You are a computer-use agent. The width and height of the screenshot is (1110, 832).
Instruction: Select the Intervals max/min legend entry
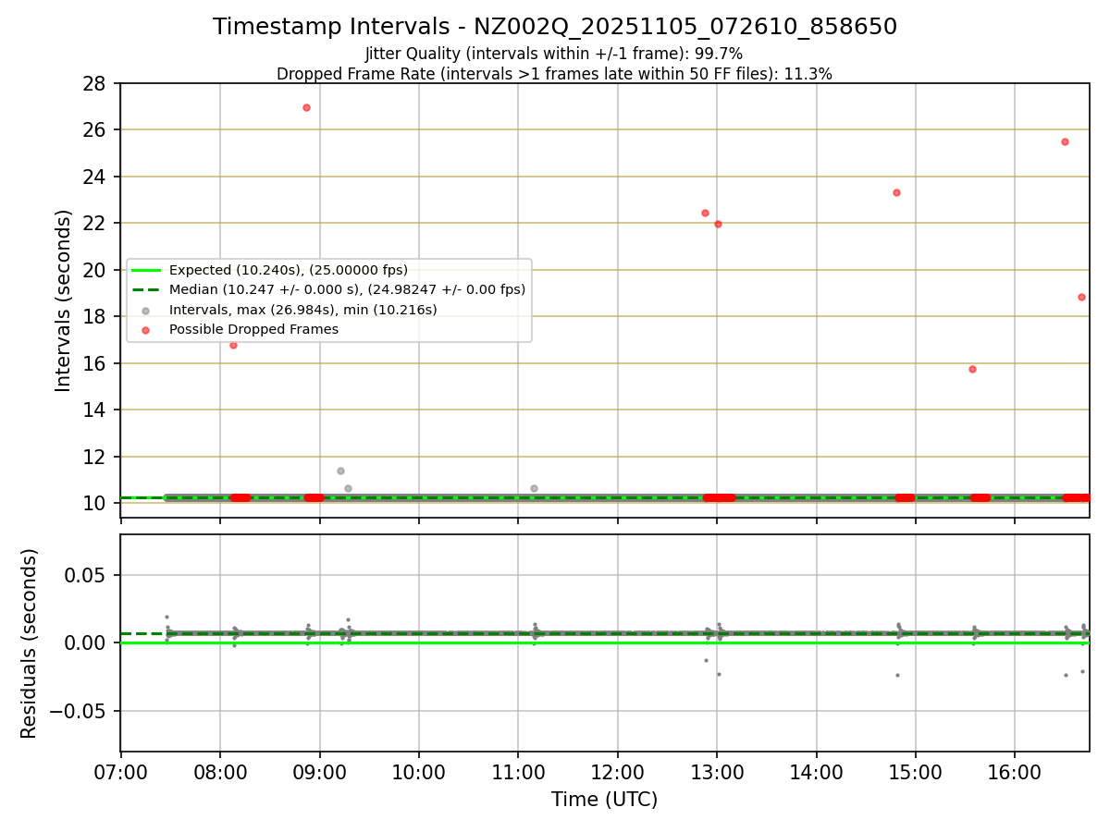(284, 310)
